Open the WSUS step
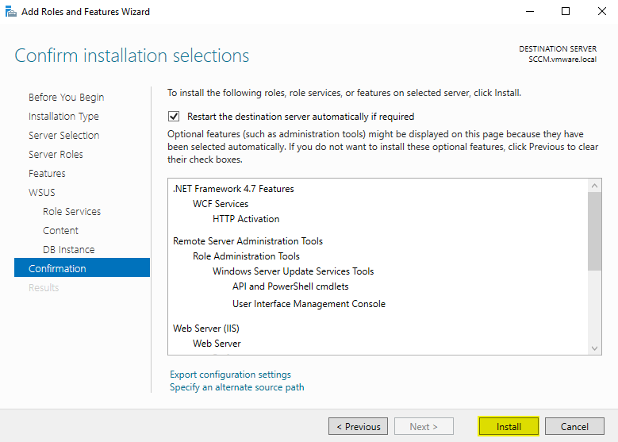Image resolution: width=618 pixels, height=442 pixels. (x=42, y=193)
